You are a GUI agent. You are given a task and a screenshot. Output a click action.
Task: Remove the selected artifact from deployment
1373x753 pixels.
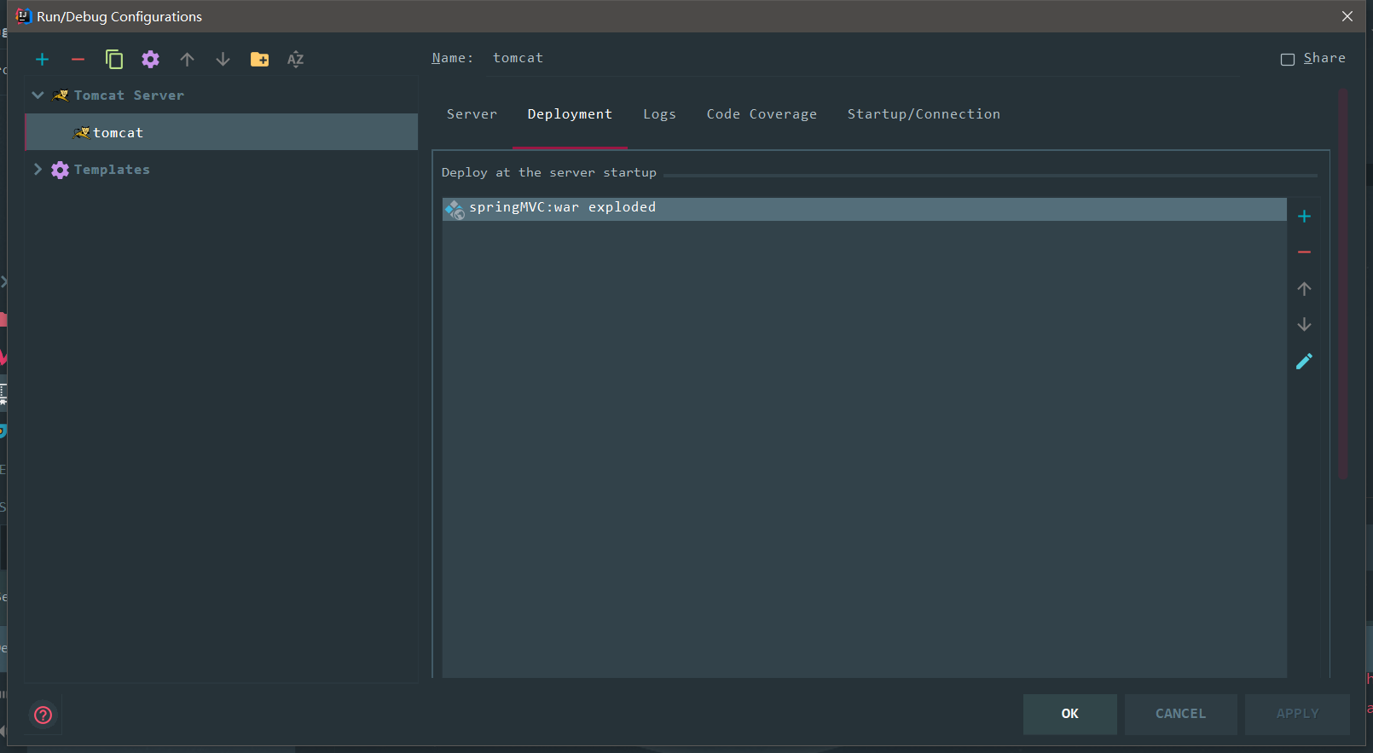tap(1304, 252)
